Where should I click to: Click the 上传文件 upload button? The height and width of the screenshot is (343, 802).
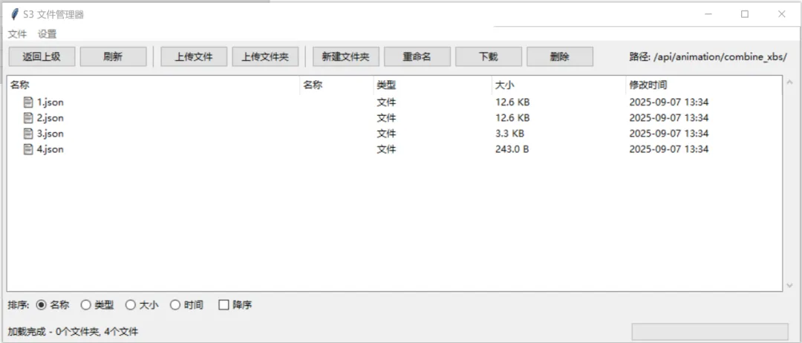pos(193,56)
